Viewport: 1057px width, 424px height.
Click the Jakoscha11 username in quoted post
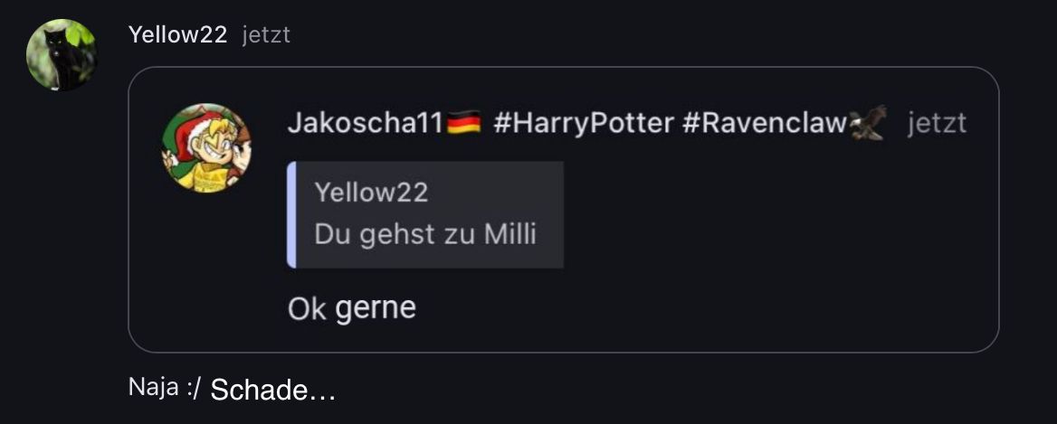366,124
